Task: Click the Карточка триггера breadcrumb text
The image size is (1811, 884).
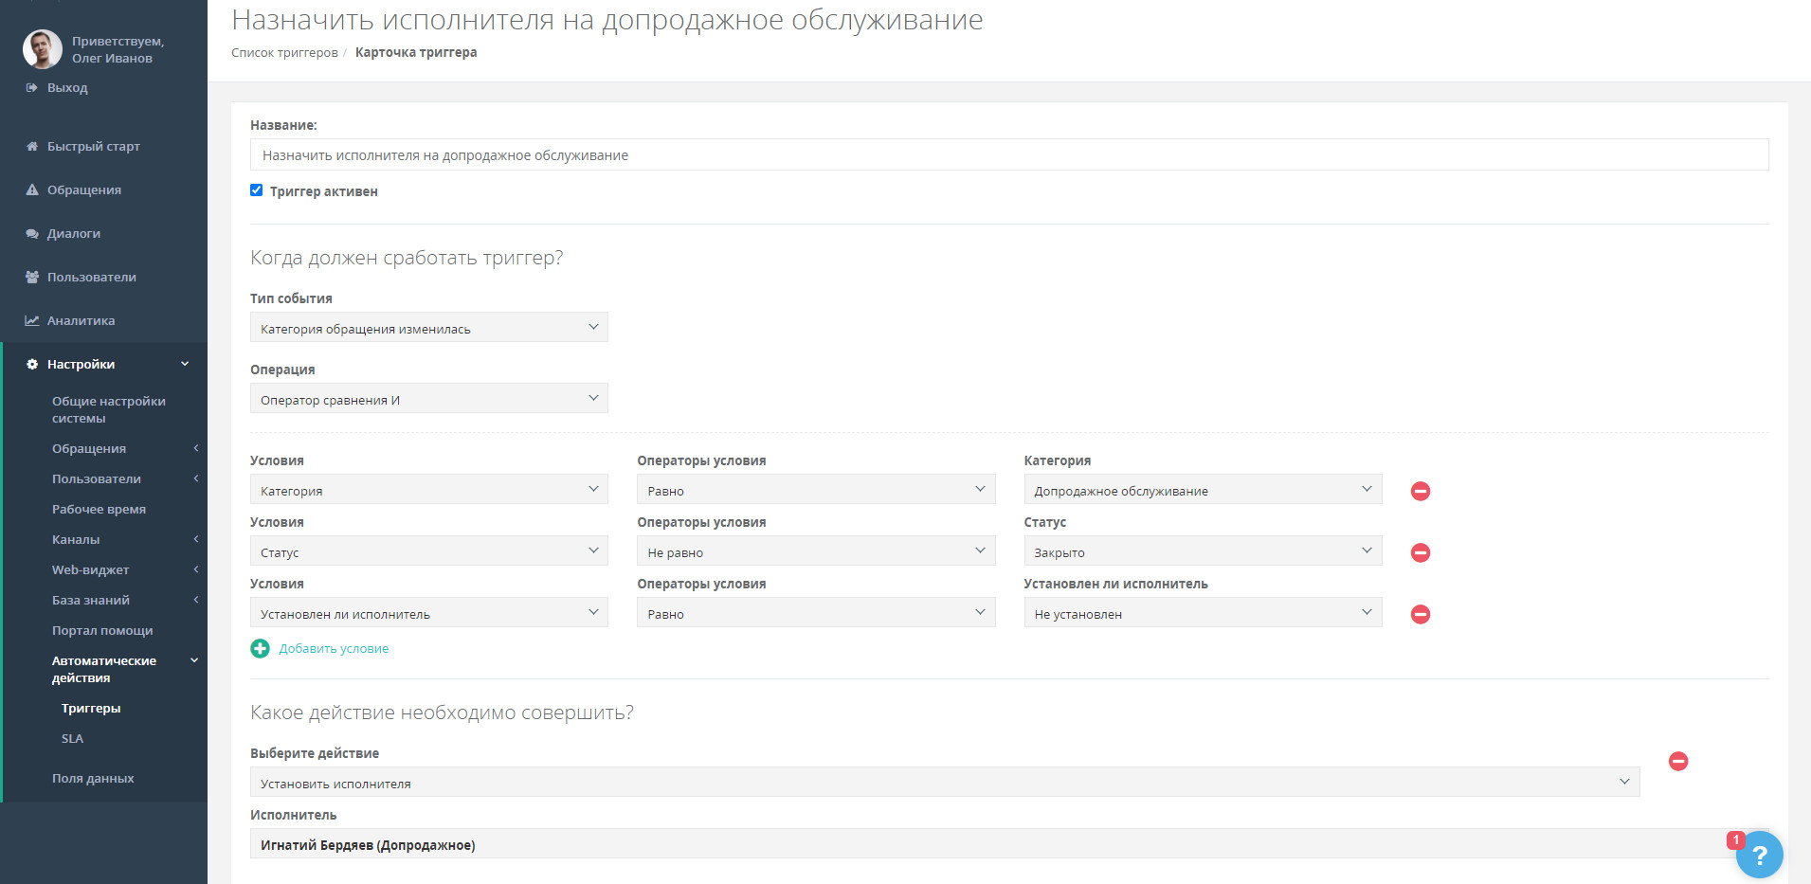Action: [416, 52]
